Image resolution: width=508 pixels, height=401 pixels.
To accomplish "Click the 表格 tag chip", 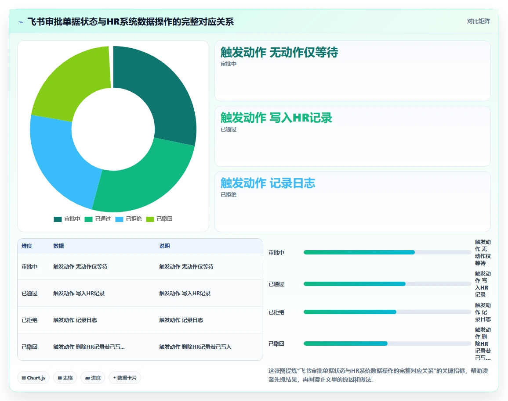I will [65, 378].
